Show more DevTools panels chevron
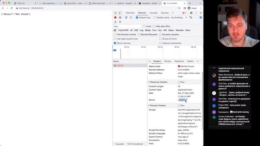260x146 pixels. click(x=173, y=13)
